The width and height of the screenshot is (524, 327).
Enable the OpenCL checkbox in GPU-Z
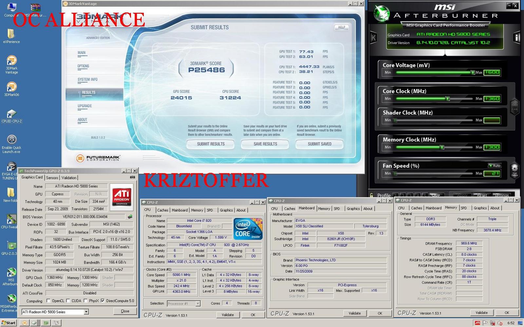48,301
